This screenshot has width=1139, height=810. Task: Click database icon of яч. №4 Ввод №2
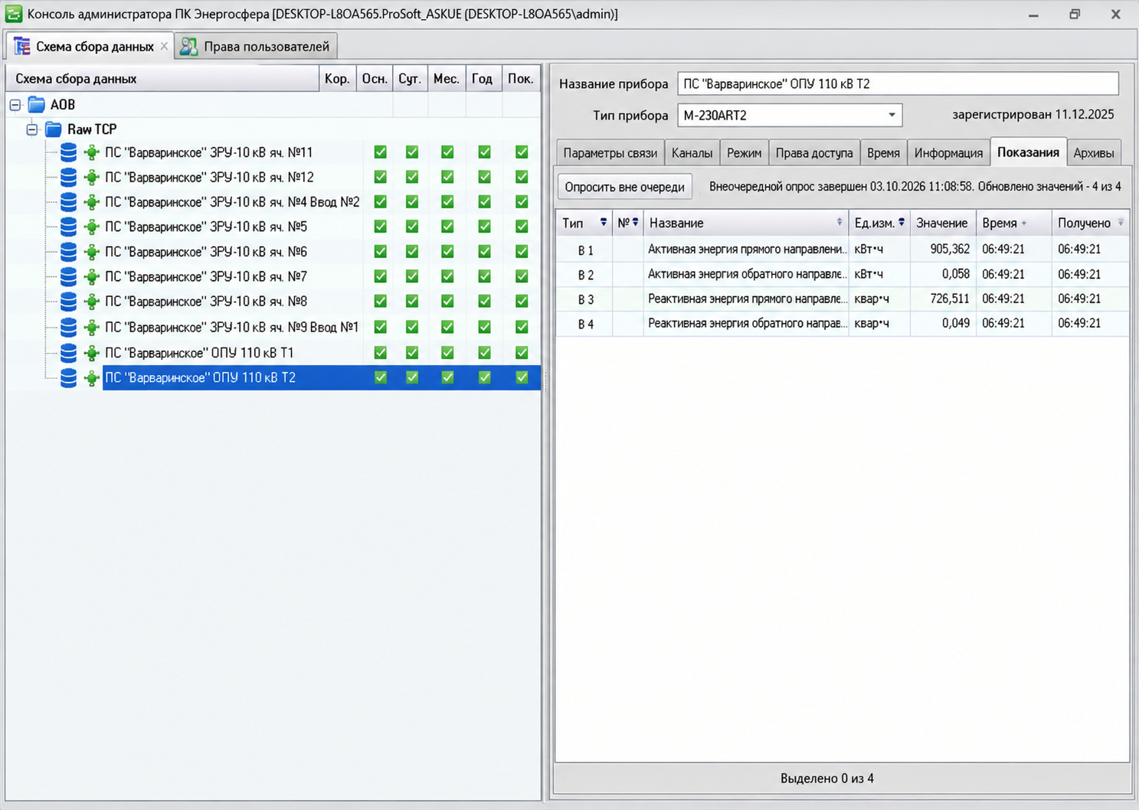(x=69, y=202)
